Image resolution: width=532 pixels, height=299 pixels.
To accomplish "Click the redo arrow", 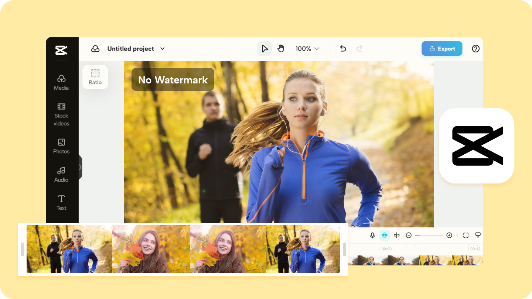I will tap(359, 49).
